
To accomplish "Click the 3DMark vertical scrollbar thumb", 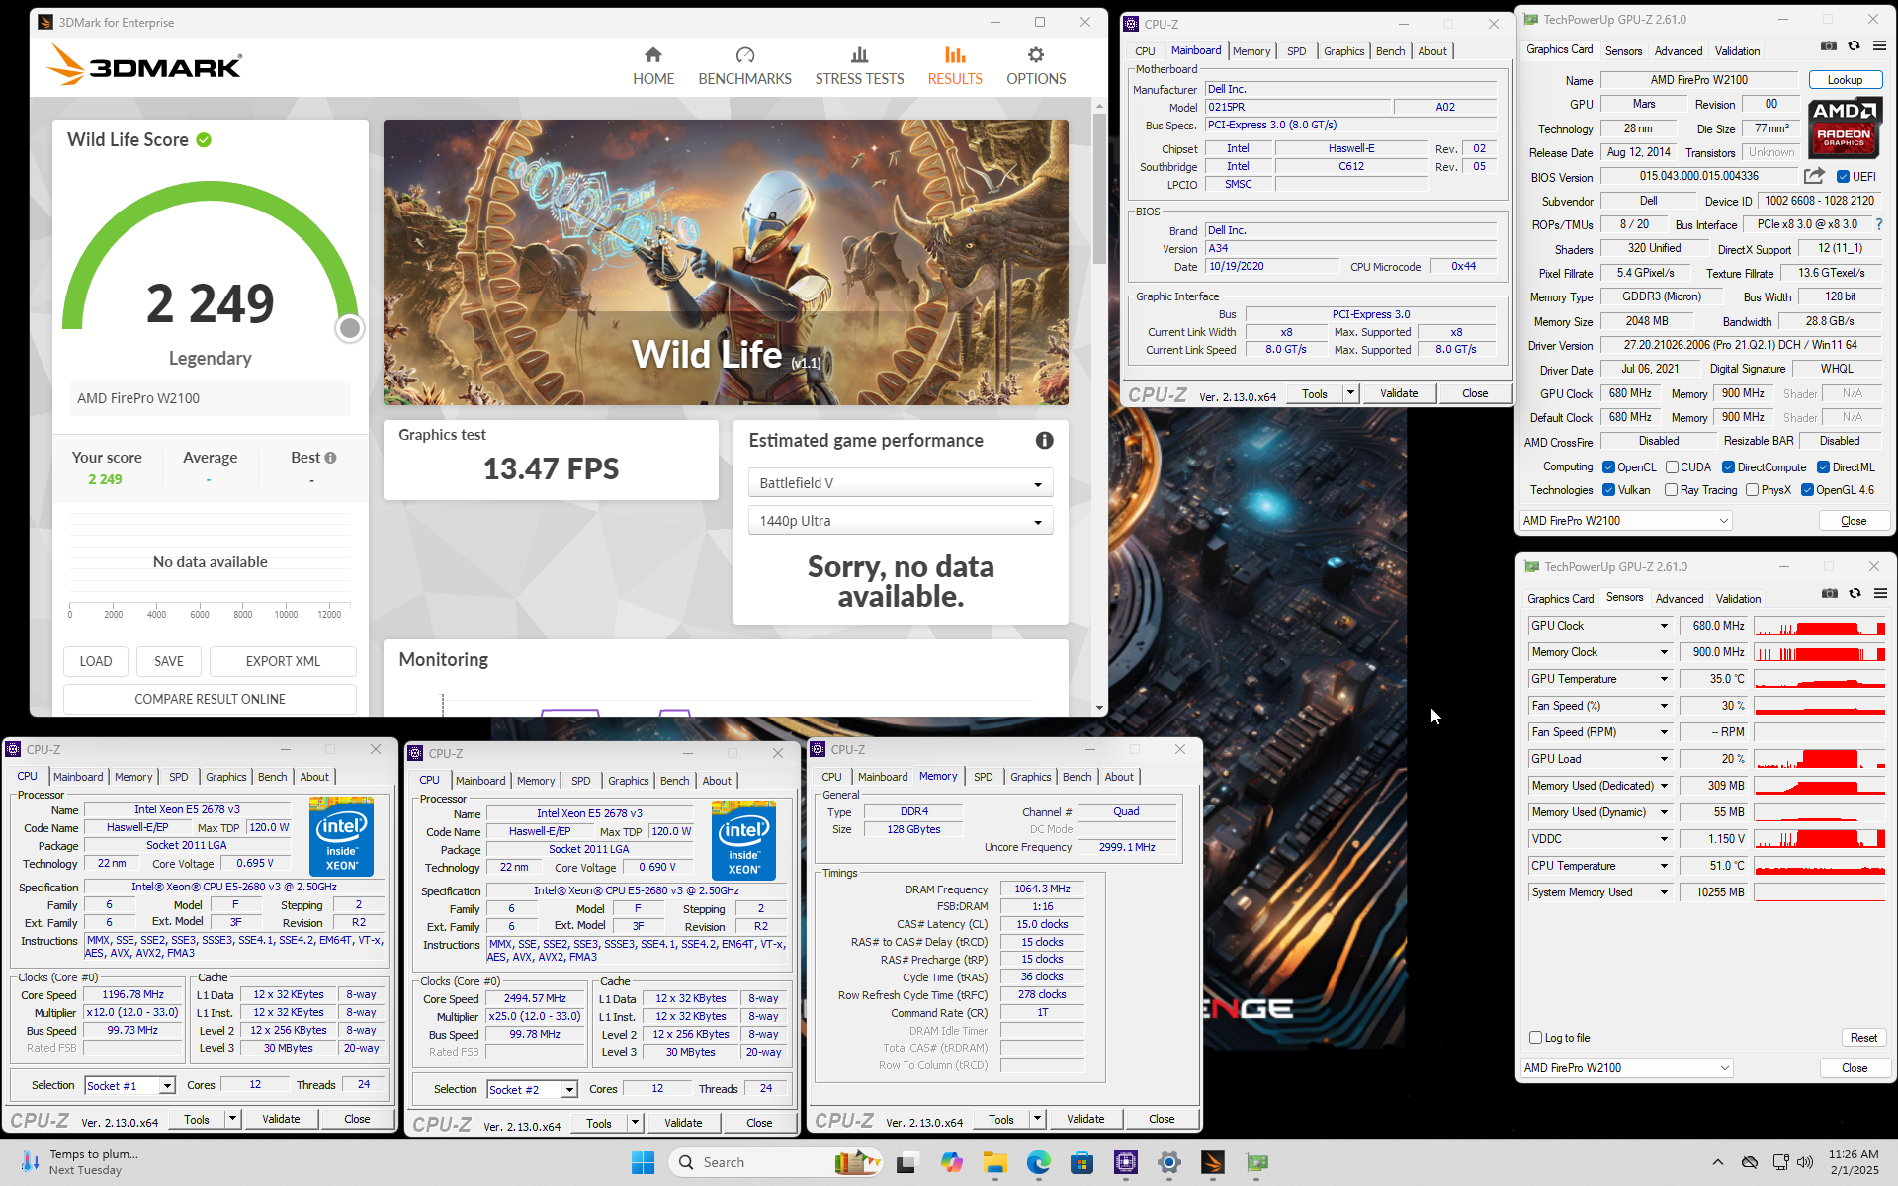I will click(1099, 188).
